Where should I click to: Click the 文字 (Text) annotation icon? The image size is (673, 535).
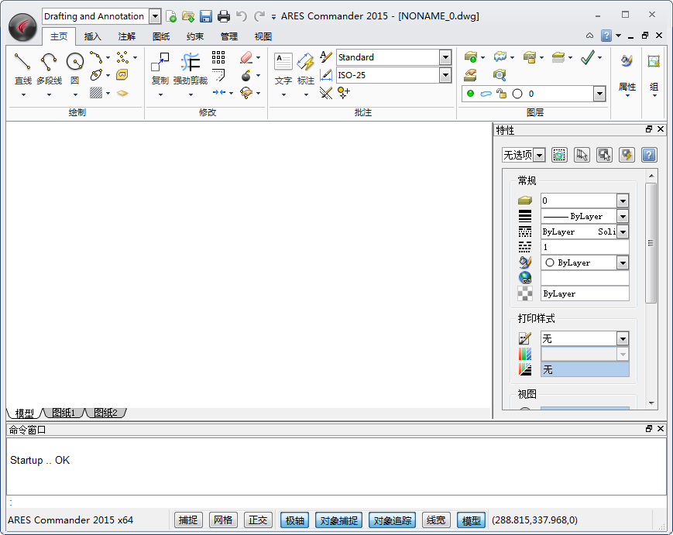pyautogui.click(x=283, y=62)
